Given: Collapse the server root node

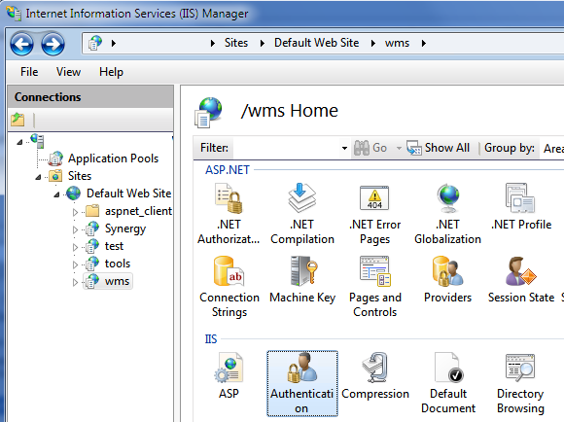Looking at the screenshot, I should pyautogui.click(x=19, y=142).
